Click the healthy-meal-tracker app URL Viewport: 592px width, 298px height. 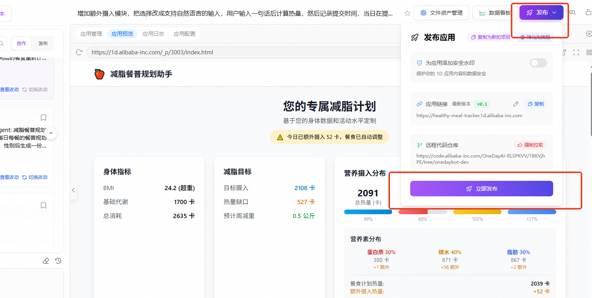click(x=469, y=115)
